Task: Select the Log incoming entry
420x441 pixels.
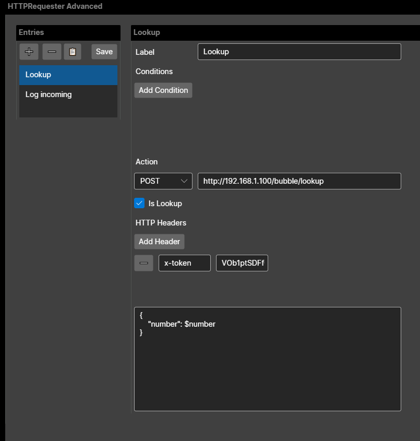Action: 68,95
